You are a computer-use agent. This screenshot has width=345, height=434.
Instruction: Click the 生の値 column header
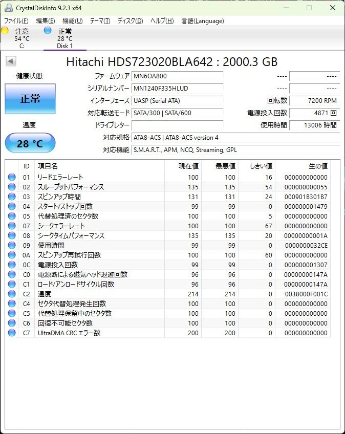[303, 166]
